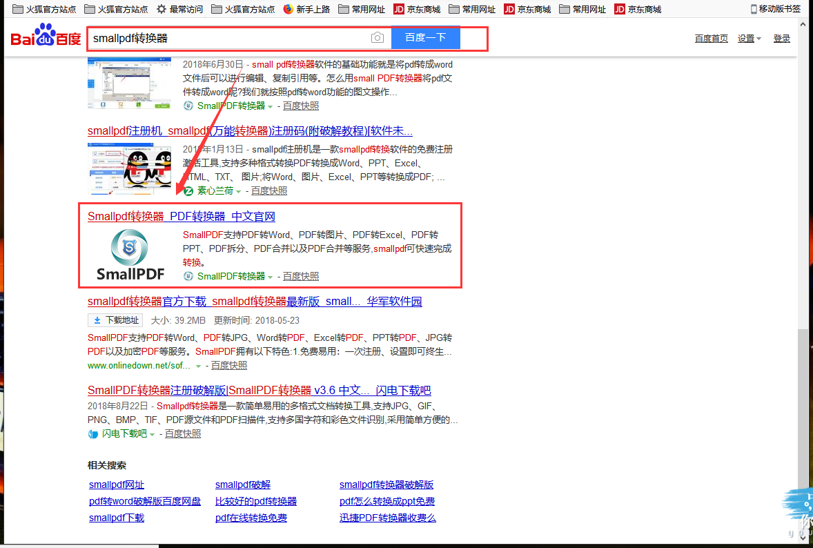Image resolution: width=813 pixels, height=548 pixels.
Task: Open 百度快照 beside 素心兰荷
Action: [269, 190]
